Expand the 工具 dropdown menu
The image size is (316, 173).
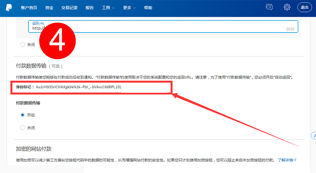pos(108,8)
